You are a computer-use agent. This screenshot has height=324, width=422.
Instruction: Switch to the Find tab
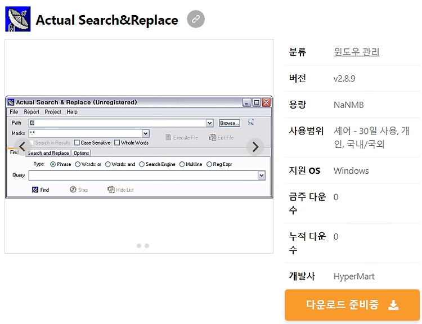point(15,152)
